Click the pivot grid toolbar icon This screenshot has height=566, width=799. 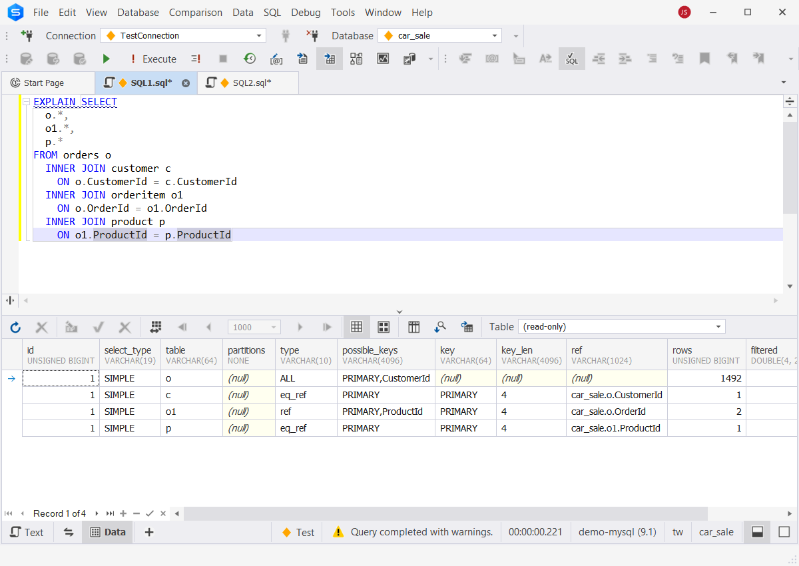point(413,327)
